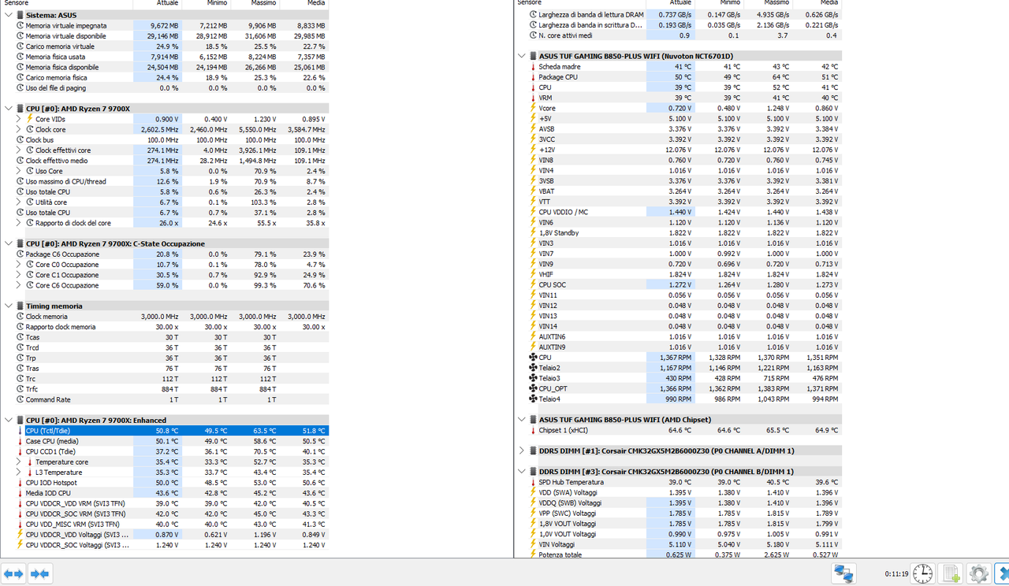Open sensor settings gear icon
The image size is (1009, 586).
click(978, 573)
